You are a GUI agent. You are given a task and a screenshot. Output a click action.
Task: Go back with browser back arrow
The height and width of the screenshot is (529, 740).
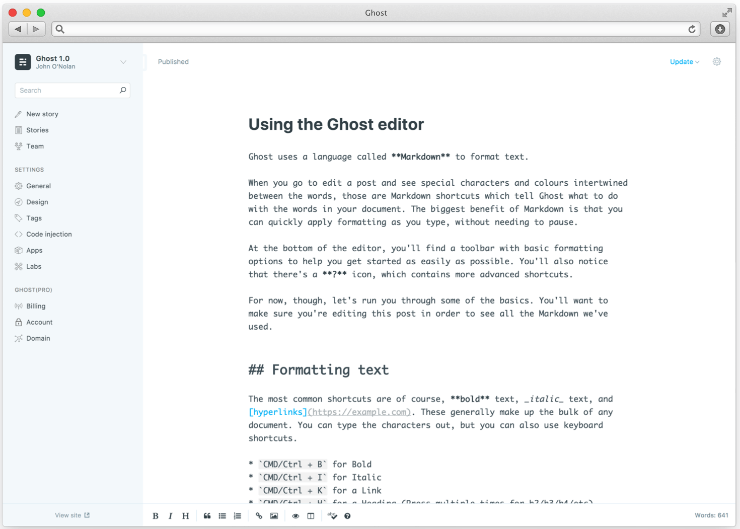18,29
